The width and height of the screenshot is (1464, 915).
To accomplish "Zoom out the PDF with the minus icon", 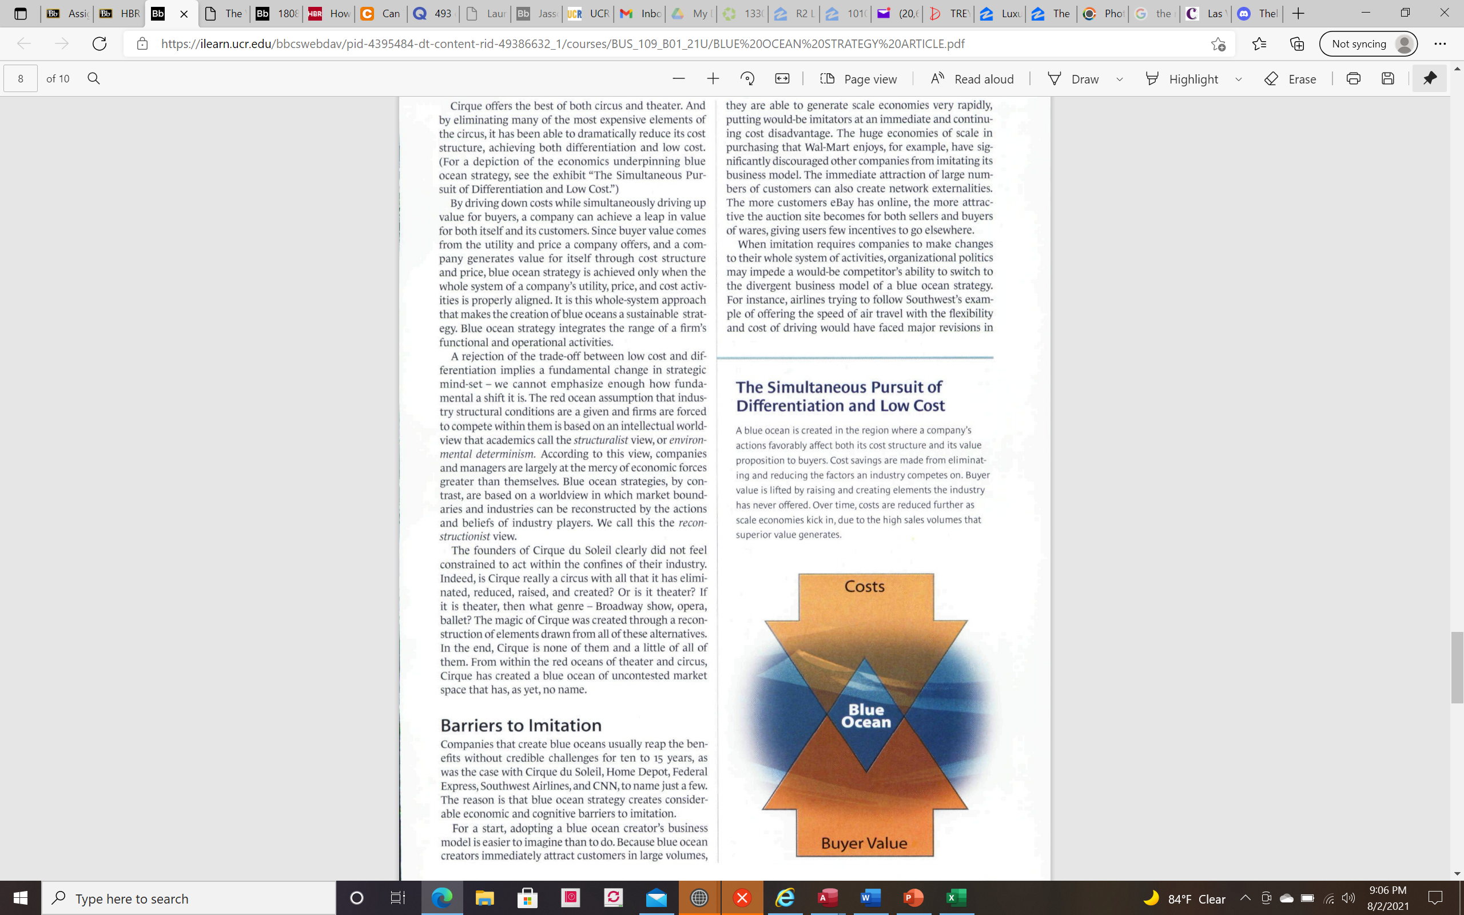I will (x=678, y=79).
